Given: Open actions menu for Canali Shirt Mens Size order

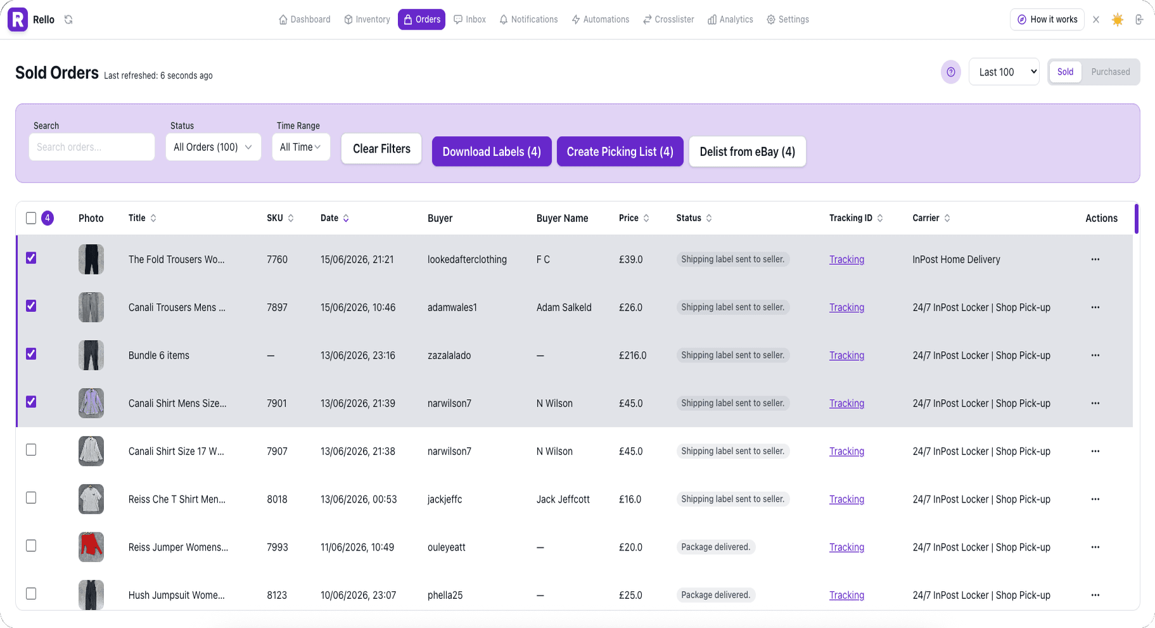Looking at the screenshot, I should coord(1095,403).
